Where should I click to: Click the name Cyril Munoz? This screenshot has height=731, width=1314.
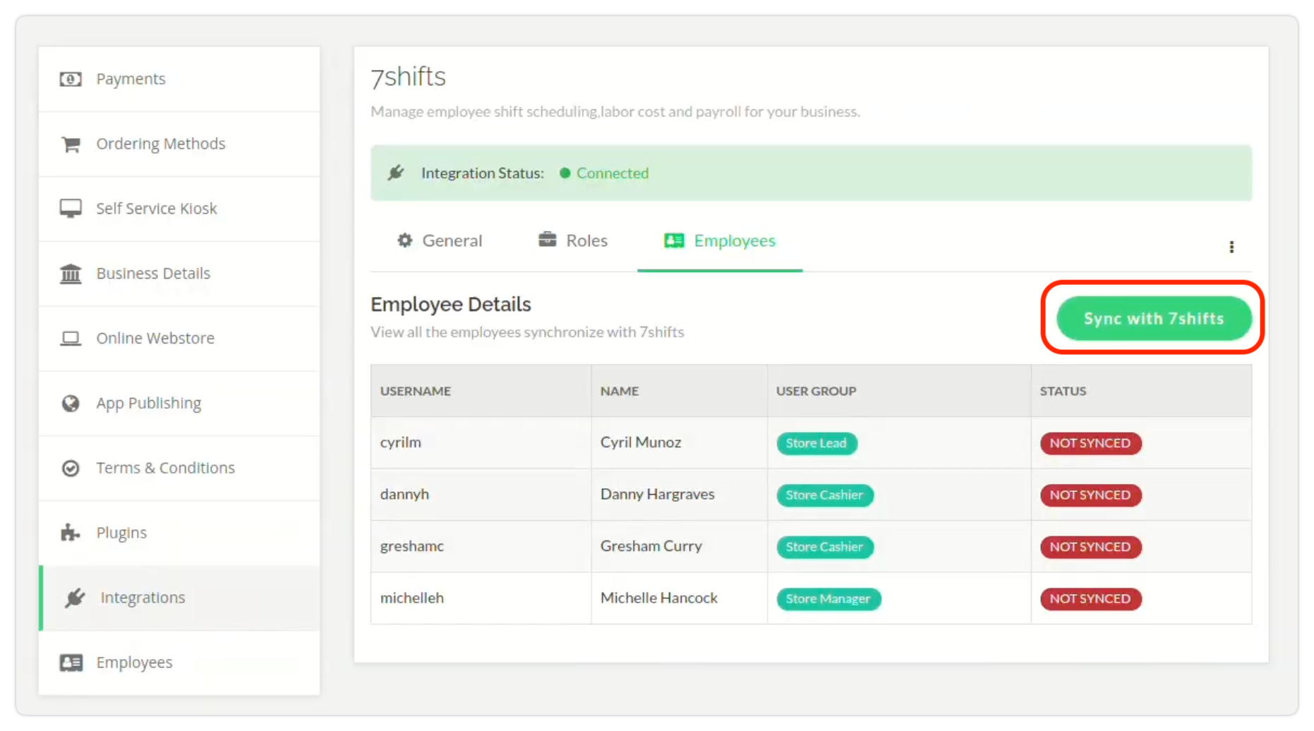tap(641, 442)
